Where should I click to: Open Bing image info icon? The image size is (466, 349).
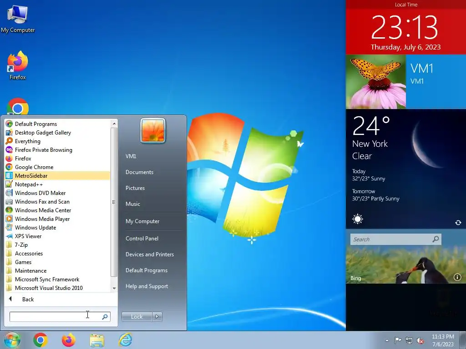point(457,277)
